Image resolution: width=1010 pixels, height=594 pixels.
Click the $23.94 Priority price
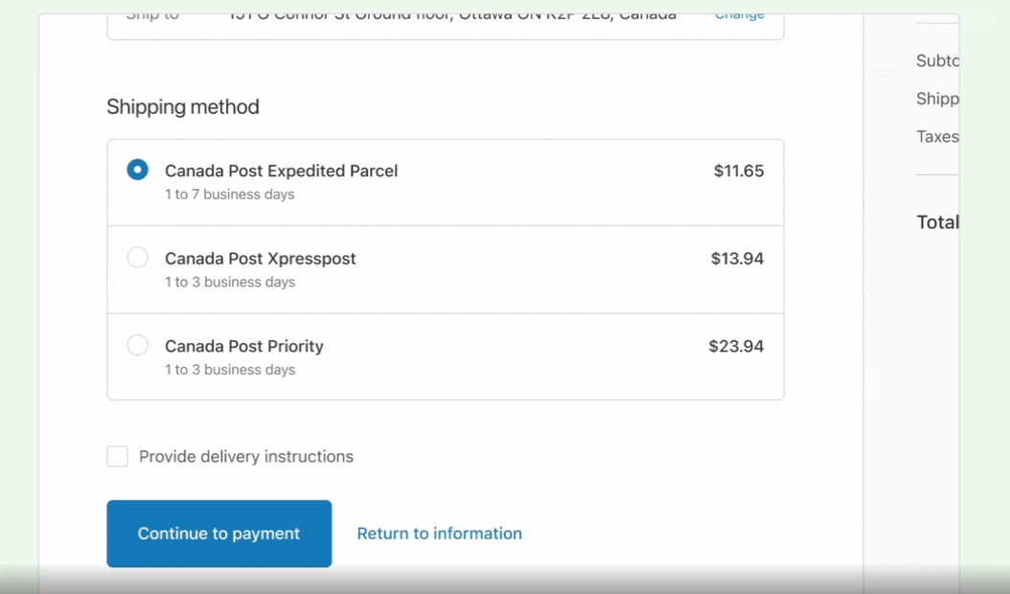coord(736,346)
